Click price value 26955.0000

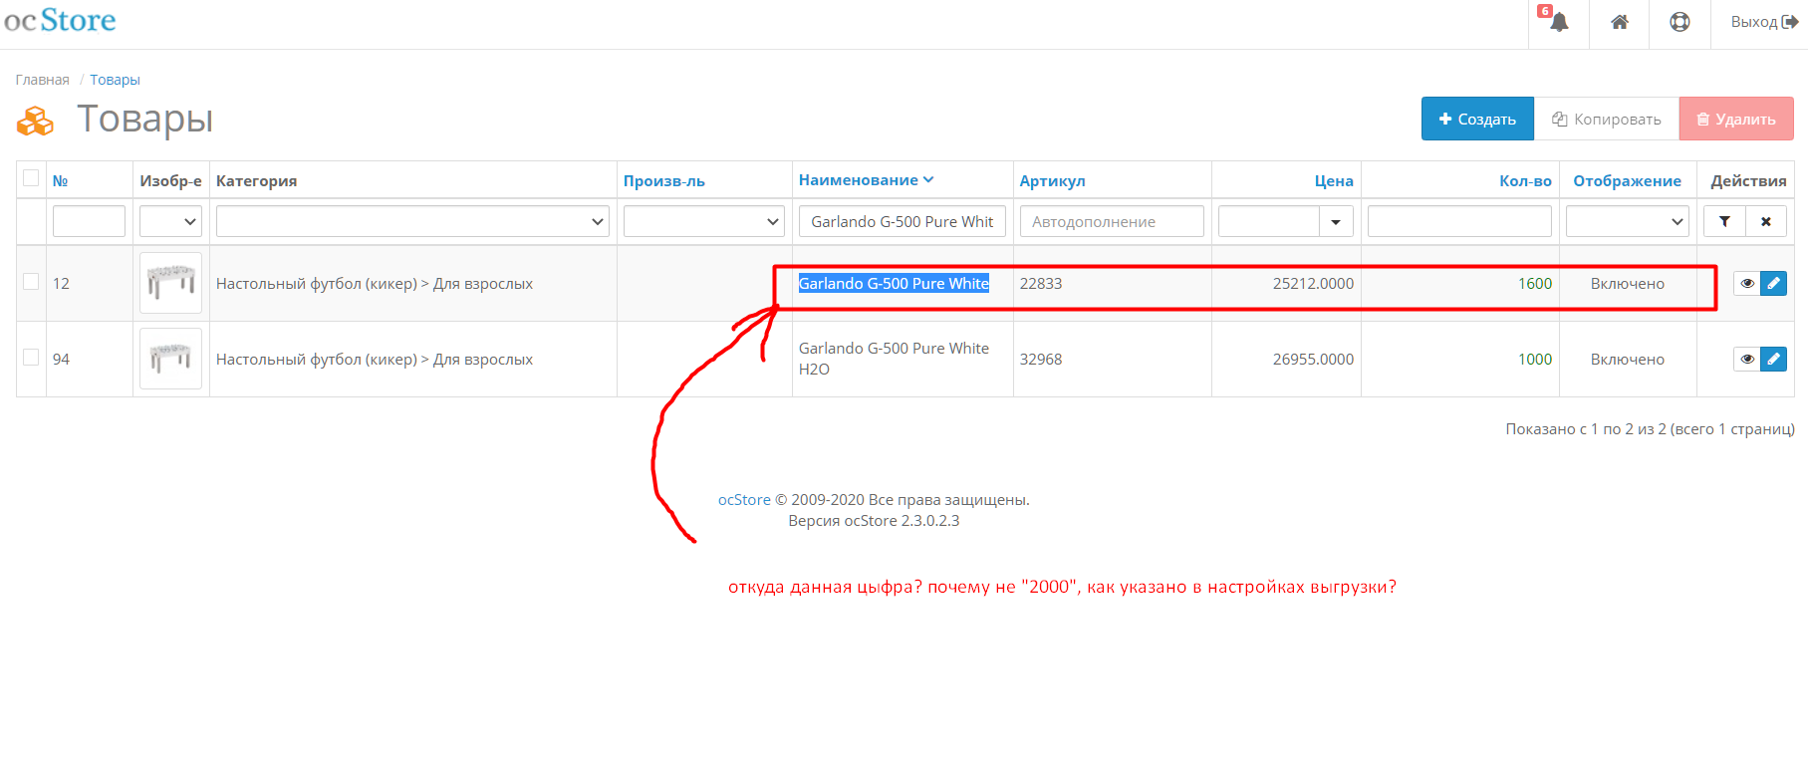[x=1313, y=359]
